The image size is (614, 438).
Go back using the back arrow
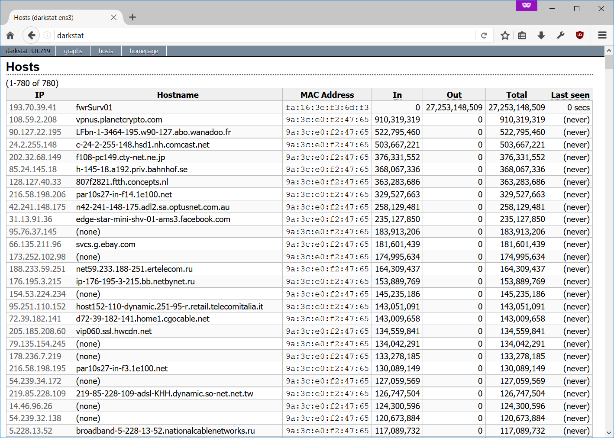(x=31, y=35)
